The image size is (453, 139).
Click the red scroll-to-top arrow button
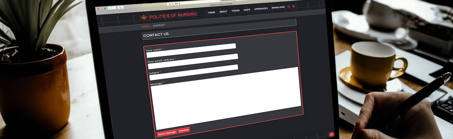(x=331, y=134)
